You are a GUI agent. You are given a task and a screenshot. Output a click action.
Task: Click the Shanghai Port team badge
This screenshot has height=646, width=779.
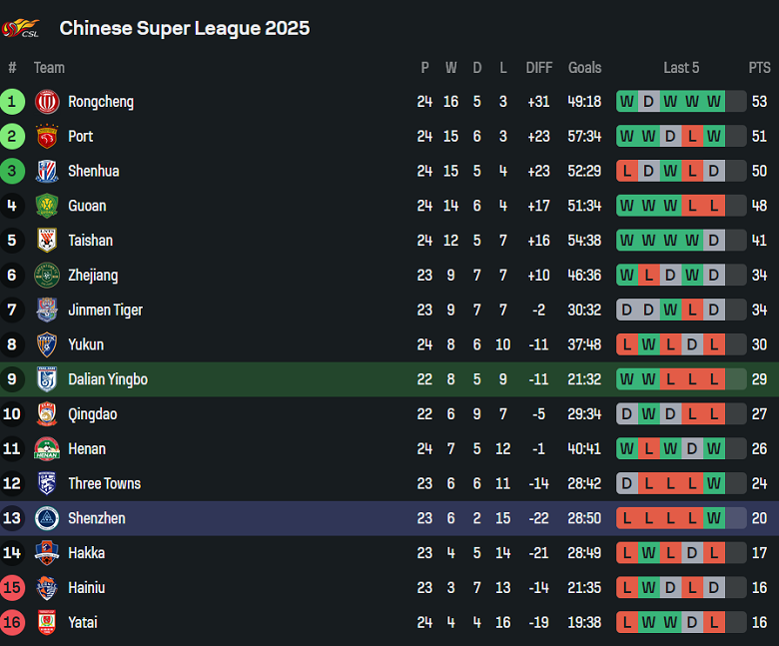(x=47, y=137)
